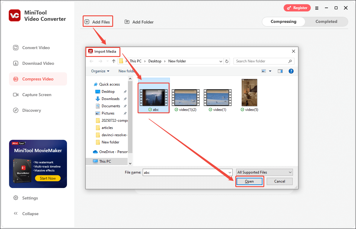This screenshot has width=356, height=229.
Task: Click the MiniTool Video Converter logo icon
Action: [x=15, y=15]
